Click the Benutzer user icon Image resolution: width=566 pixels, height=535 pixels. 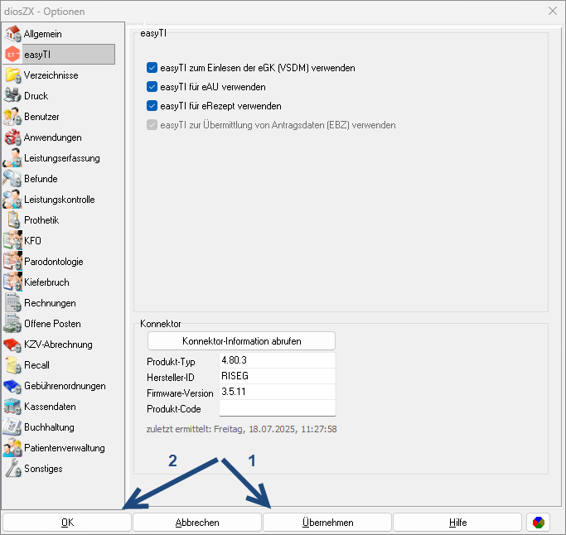click(x=12, y=117)
